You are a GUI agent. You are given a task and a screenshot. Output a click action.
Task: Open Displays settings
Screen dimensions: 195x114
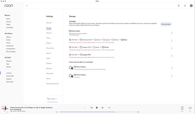point(49,63)
